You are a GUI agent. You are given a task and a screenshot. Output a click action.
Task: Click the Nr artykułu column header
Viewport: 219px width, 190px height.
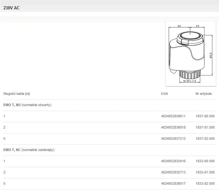tap(204, 94)
